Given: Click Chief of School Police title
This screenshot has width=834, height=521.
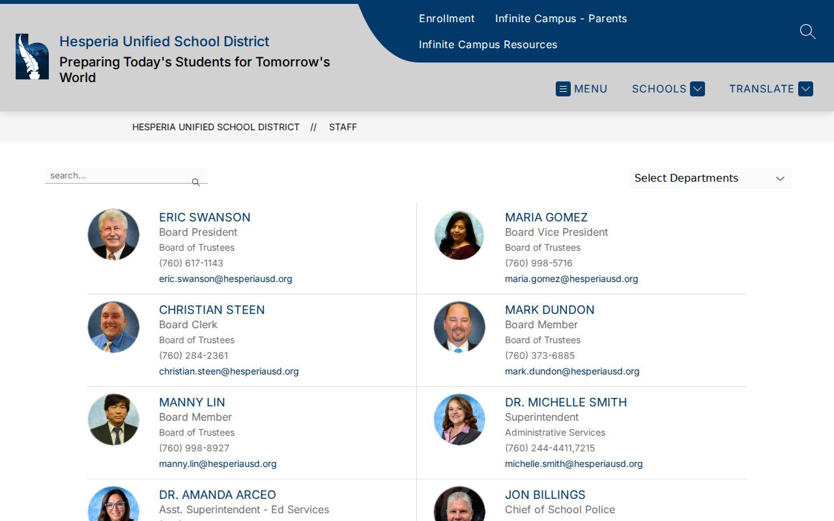Looking at the screenshot, I should (560, 510).
